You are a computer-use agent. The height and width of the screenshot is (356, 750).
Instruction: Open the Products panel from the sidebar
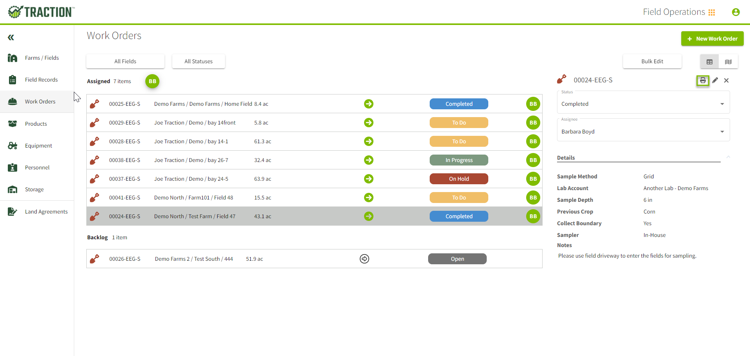pyautogui.click(x=36, y=123)
